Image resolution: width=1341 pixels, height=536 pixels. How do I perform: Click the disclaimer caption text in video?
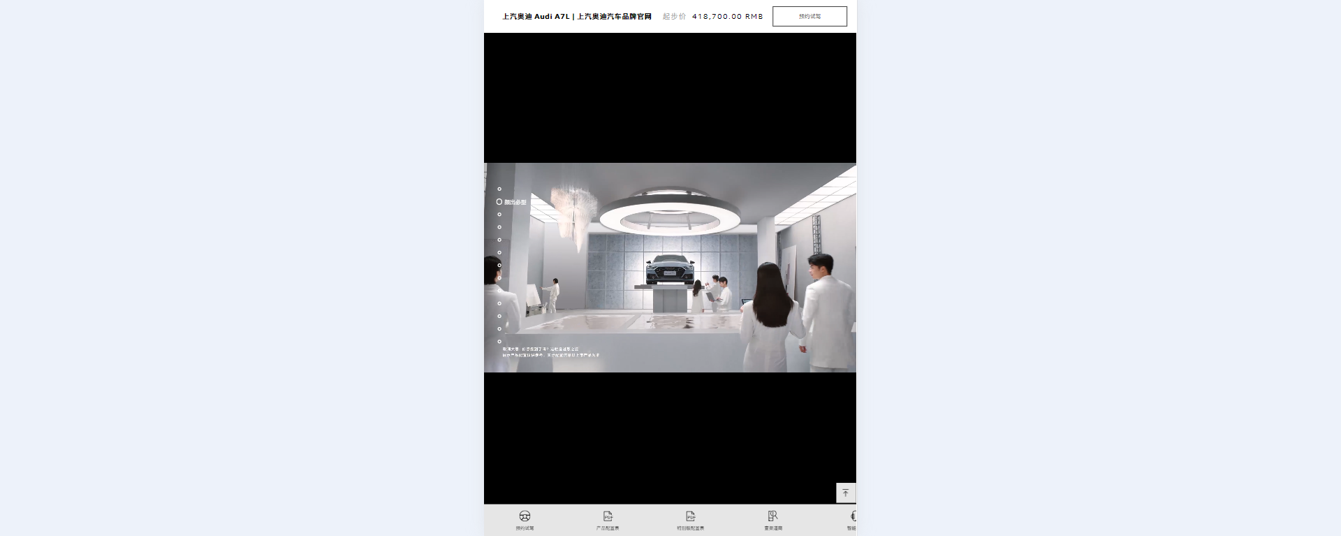(550, 352)
